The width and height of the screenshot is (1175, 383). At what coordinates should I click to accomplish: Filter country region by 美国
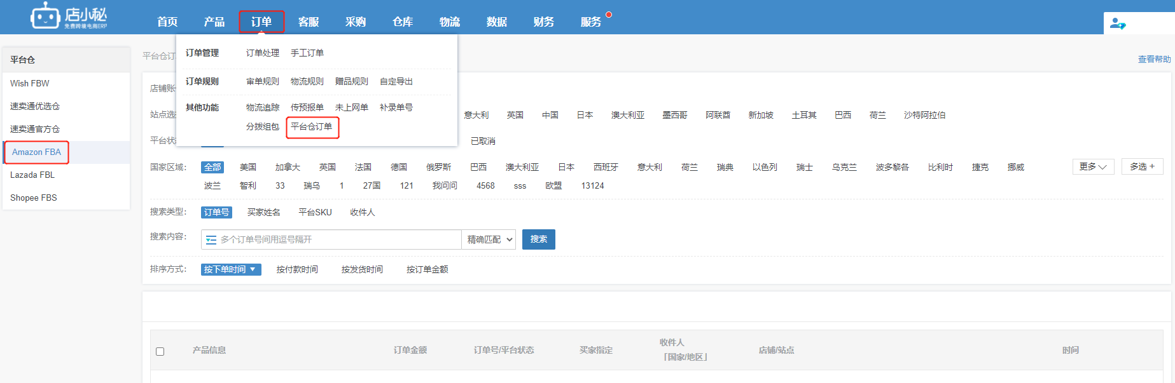point(248,167)
